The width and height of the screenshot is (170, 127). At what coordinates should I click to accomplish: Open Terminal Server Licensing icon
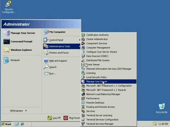click(x=83, y=115)
